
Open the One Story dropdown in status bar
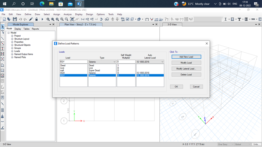(225, 144)
